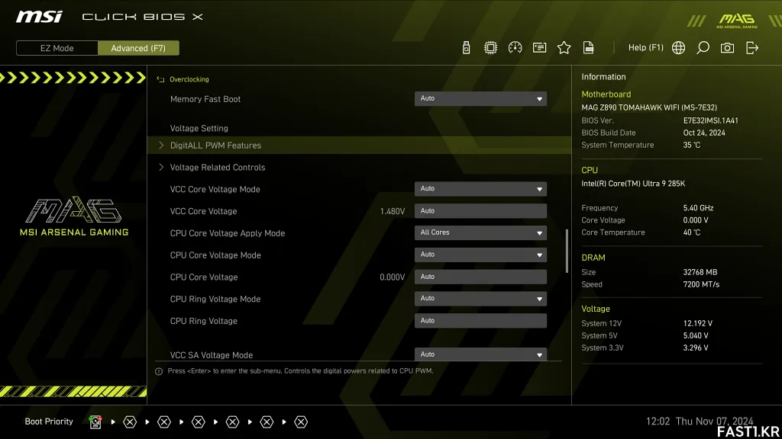Open search with the magnifier icon
This screenshot has height=439, width=782.
[703, 48]
